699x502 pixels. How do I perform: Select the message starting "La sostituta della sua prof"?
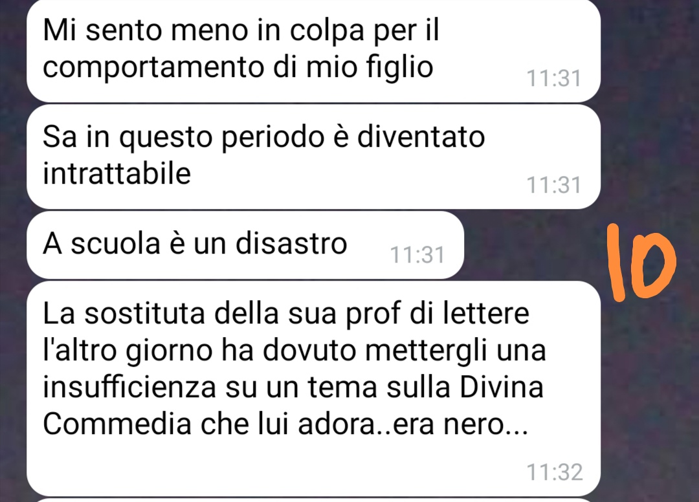pos(313,388)
